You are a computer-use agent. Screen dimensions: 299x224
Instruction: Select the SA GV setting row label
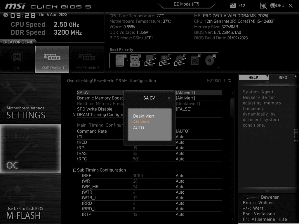[x=83, y=92]
